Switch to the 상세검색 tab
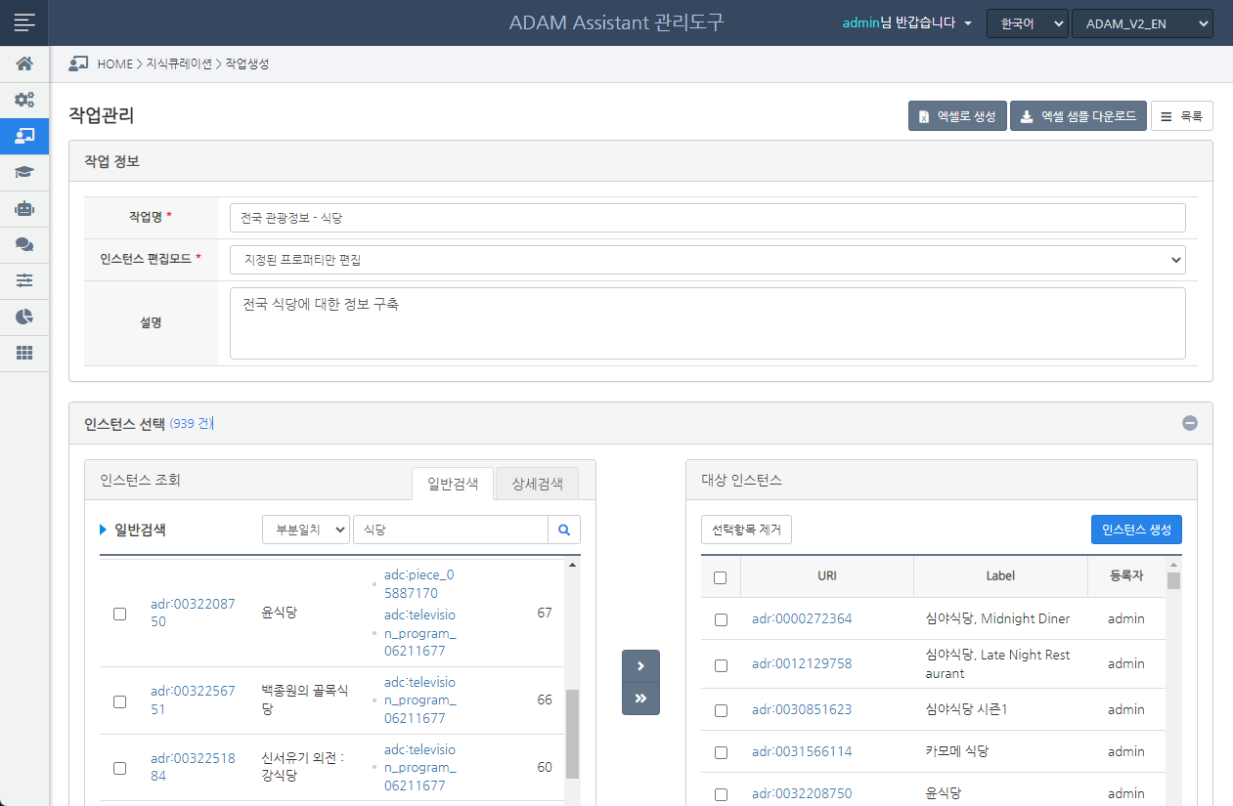The height and width of the screenshot is (806, 1233). tap(537, 484)
